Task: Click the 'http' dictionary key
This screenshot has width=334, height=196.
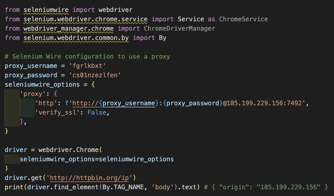Action: 46,103
